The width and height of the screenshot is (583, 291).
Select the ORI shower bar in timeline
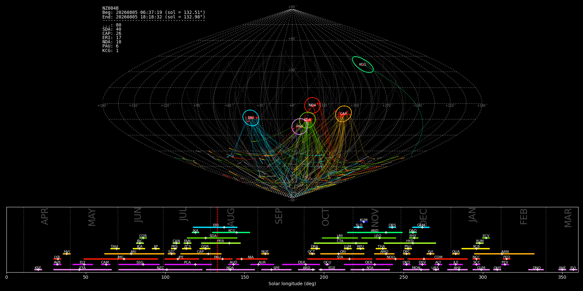(x=342, y=254)
